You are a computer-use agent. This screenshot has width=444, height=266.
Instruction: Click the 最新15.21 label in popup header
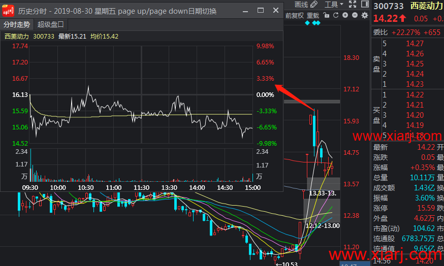click(x=72, y=37)
